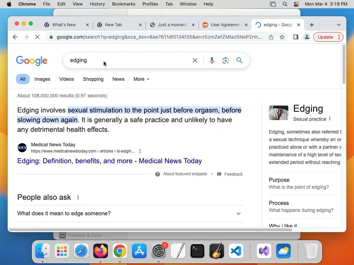Open TextEdit from the Dock

178,251
